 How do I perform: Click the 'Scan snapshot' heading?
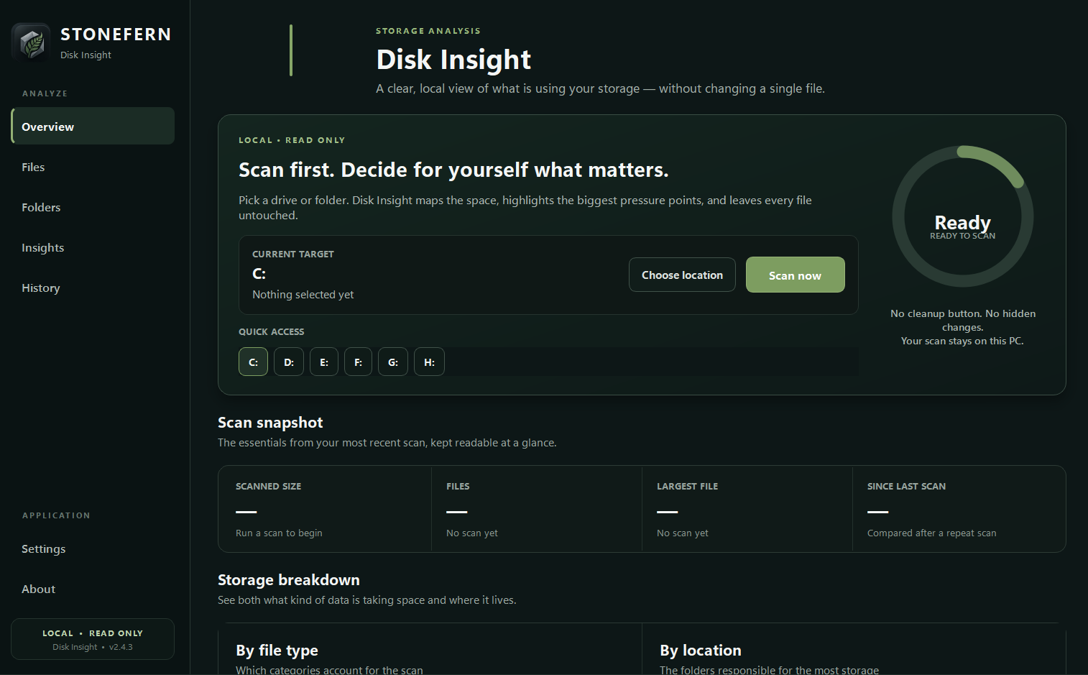(270, 423)
